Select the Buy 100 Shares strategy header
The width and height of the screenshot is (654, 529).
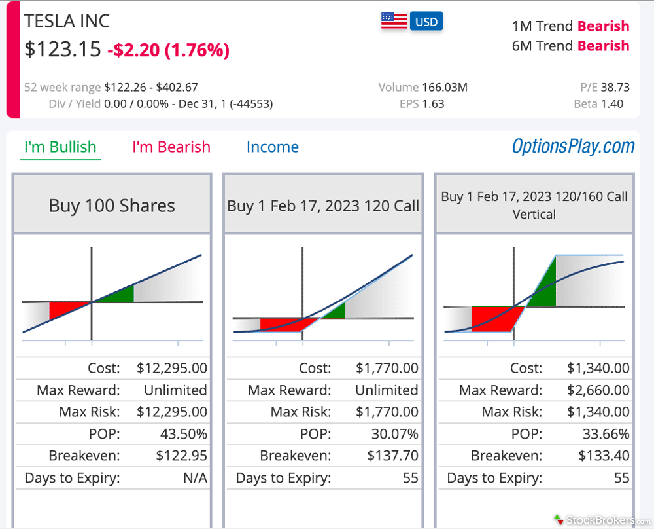[111, 205]
